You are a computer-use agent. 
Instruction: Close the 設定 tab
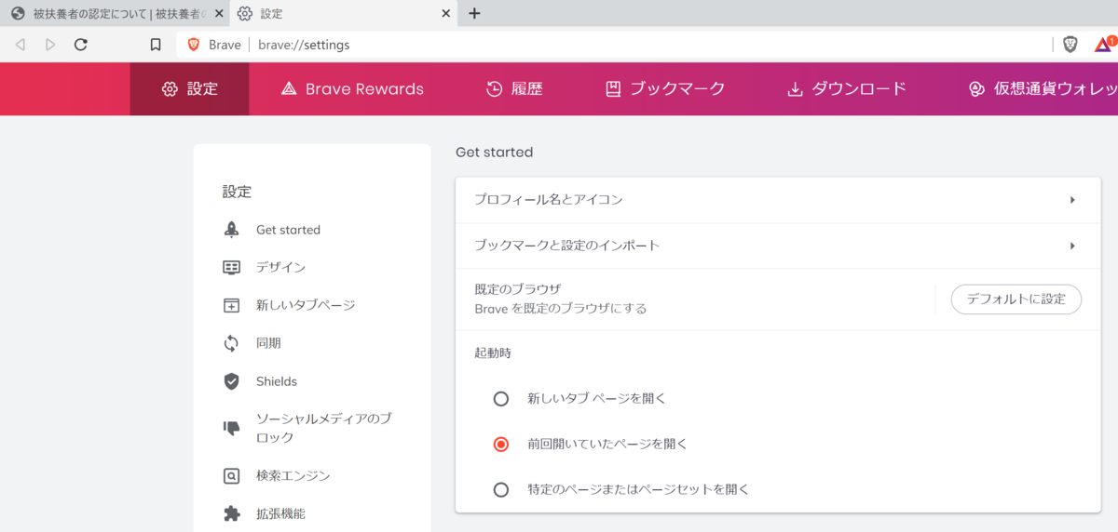445,13
